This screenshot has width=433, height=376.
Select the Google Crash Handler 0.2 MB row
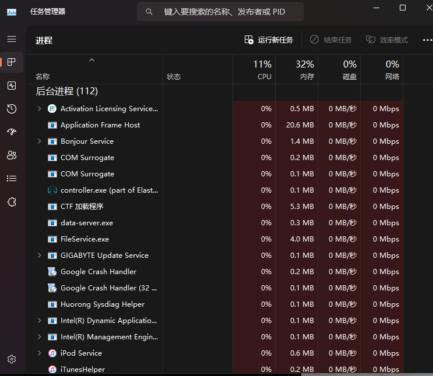(215, 271)
